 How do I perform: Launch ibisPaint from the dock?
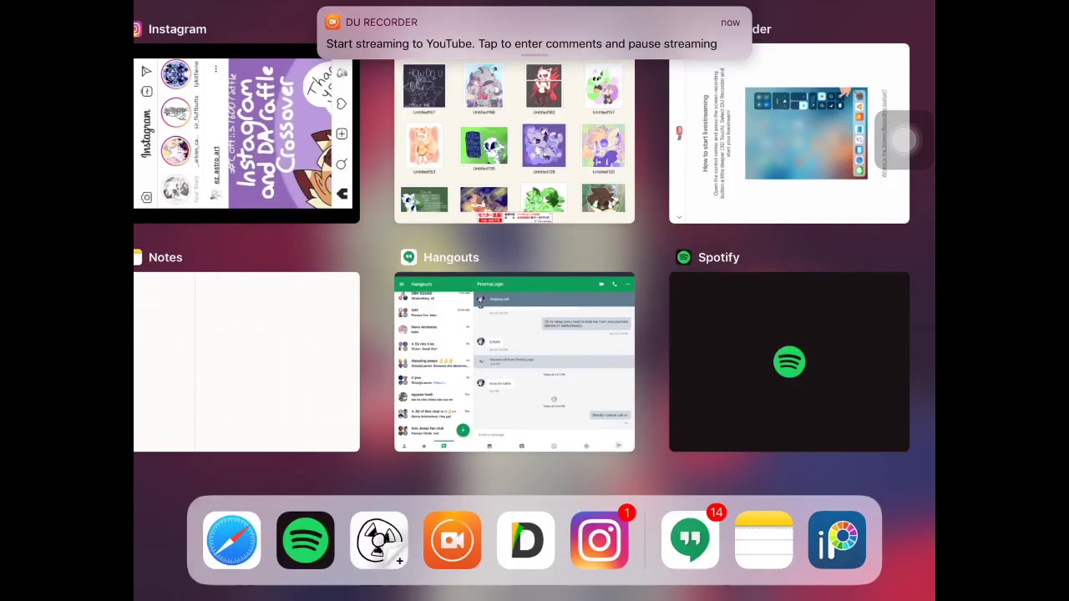(x=837, y=541)
